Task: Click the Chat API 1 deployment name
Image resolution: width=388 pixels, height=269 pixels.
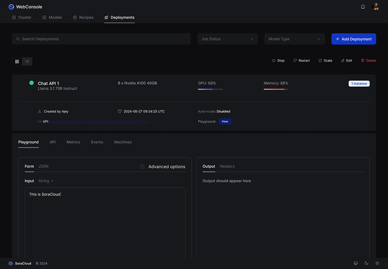Action: coord(48,84)
